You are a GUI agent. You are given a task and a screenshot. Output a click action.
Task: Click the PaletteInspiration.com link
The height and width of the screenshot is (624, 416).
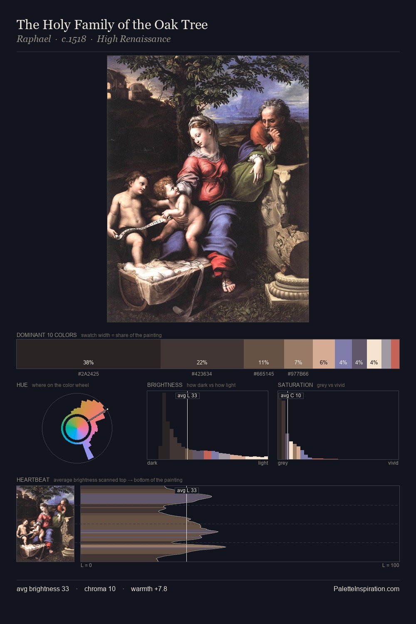pos(366,589)
